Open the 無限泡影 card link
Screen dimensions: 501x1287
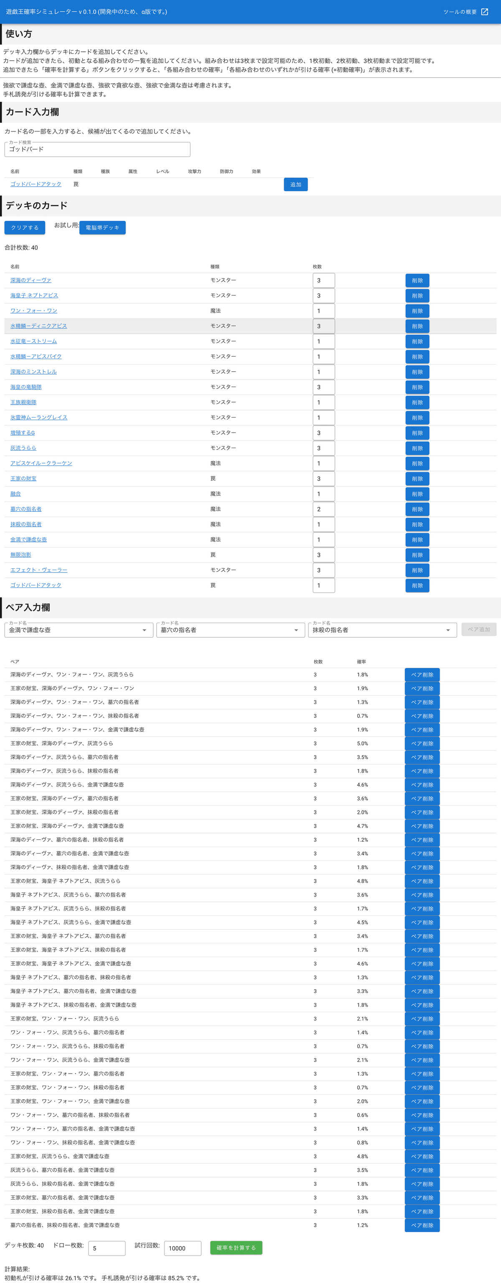point(21,555)
